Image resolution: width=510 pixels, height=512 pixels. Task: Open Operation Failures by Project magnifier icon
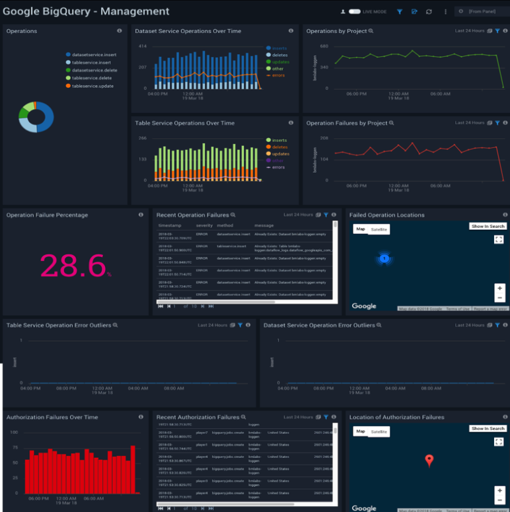coord(391,123)
